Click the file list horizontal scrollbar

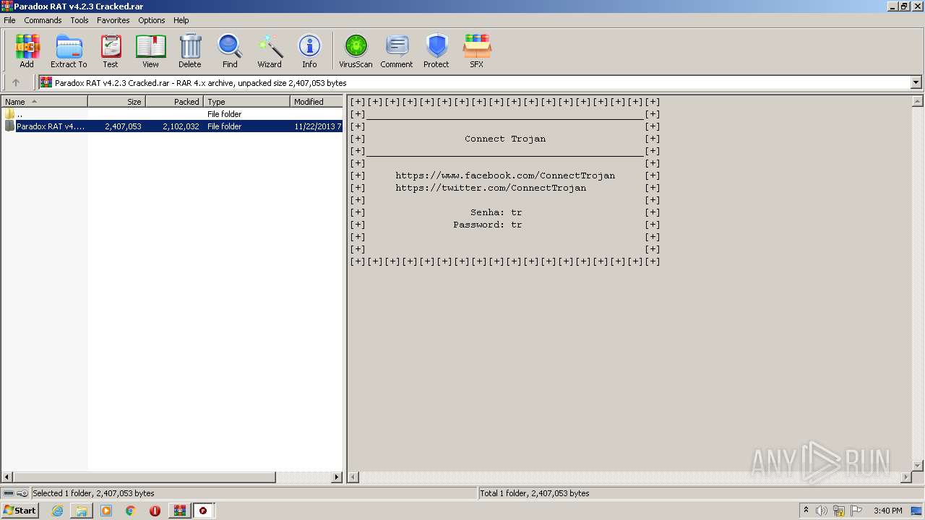tap(145, 477)
